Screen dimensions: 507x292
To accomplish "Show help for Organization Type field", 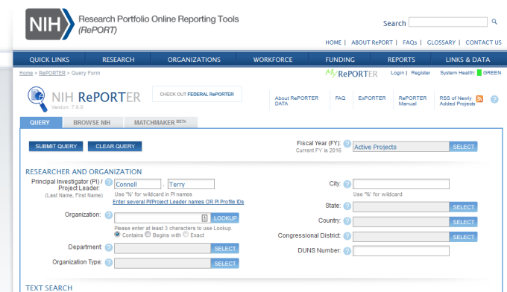I will tap(109, 263).
